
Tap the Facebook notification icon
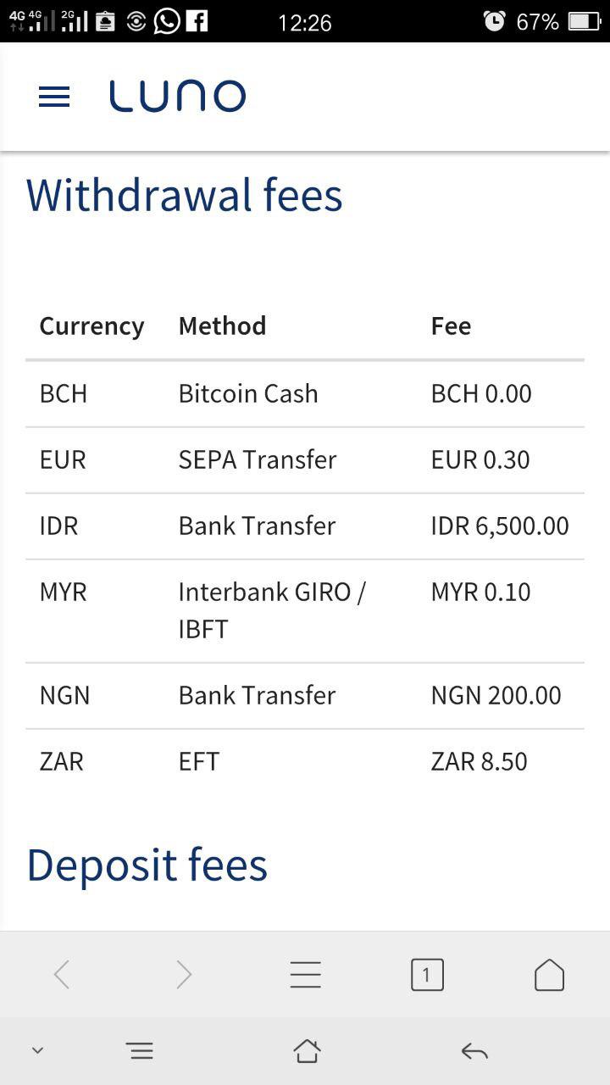[x=197, y=20]
